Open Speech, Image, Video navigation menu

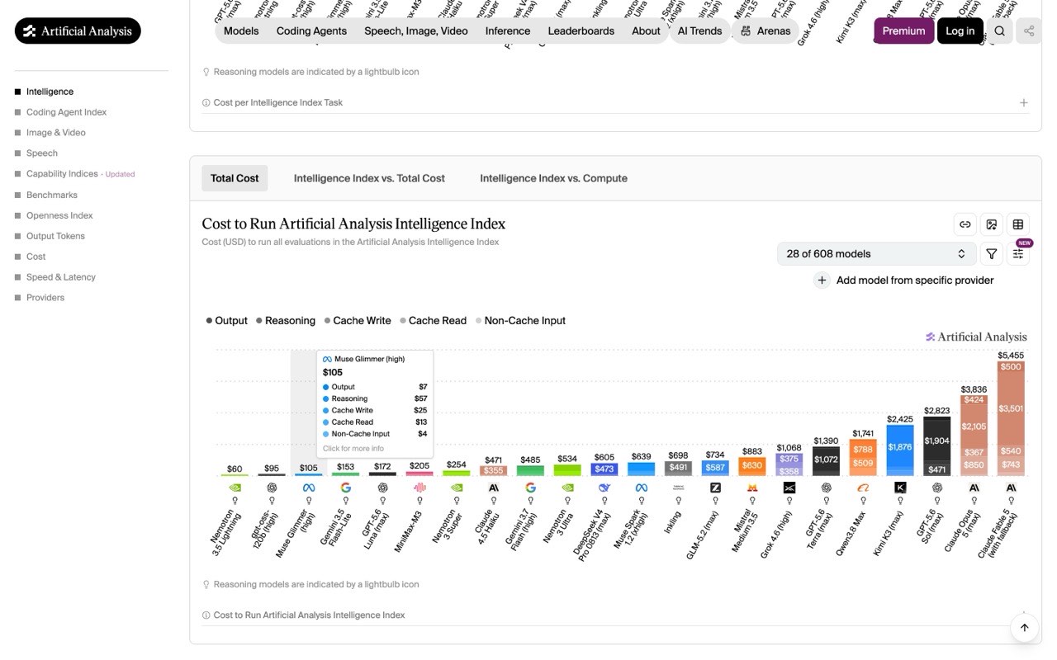tap(416, 31)
